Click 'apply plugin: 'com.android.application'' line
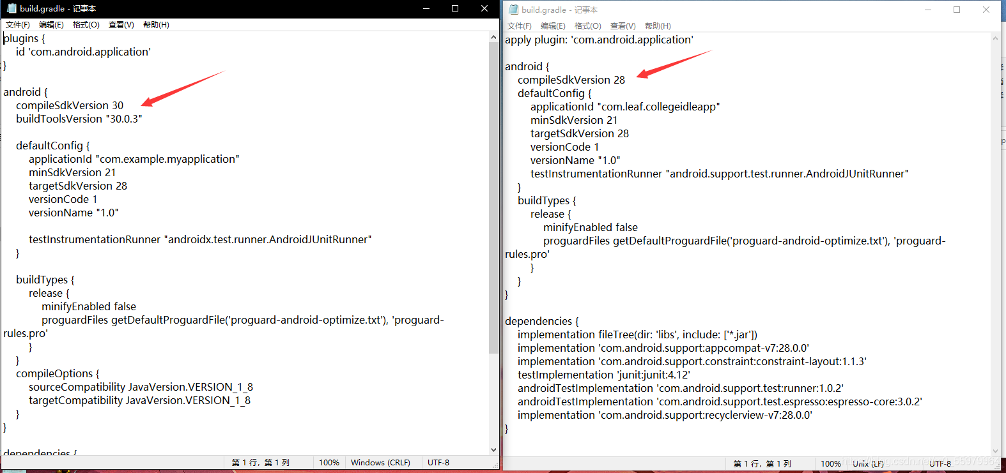1006x473 pixels. [599, 40]
